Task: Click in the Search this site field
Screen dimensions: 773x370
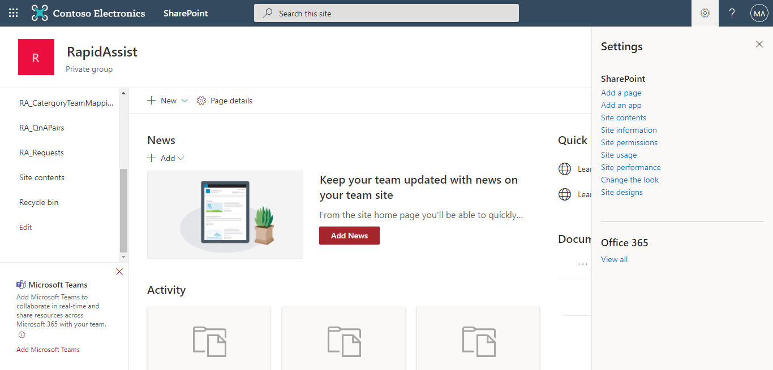Action: pyautogui.click(x=386, y=13)
